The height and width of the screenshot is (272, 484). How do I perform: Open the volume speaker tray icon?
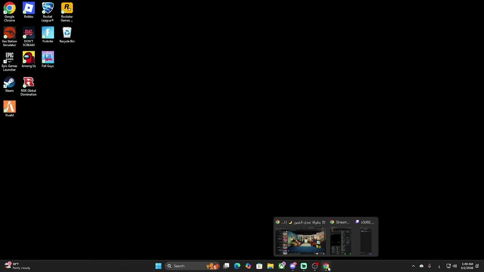[x=455, y=266]
